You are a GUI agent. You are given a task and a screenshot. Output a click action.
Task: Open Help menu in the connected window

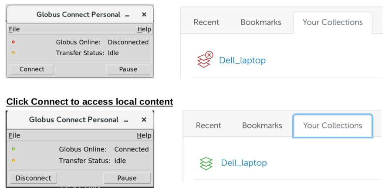tap(144, 135)
